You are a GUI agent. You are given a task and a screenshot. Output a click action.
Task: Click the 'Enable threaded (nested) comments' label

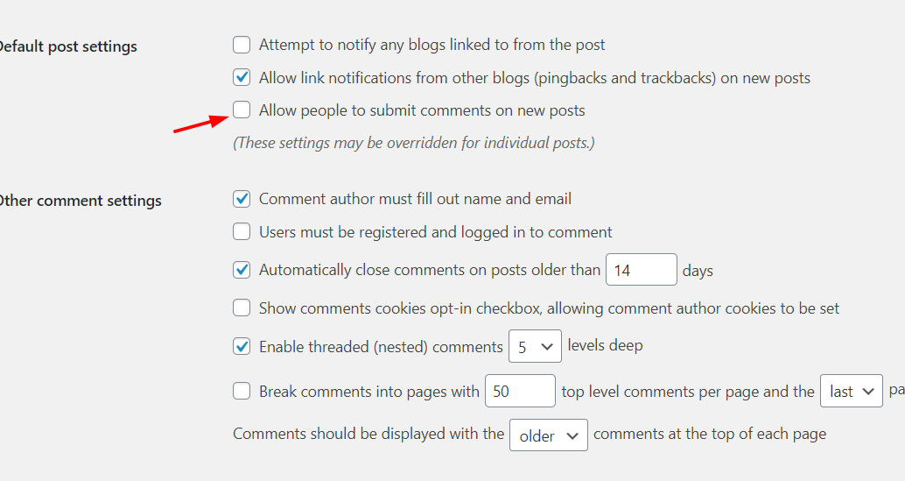pyautogui.click(x=381, y=346)
